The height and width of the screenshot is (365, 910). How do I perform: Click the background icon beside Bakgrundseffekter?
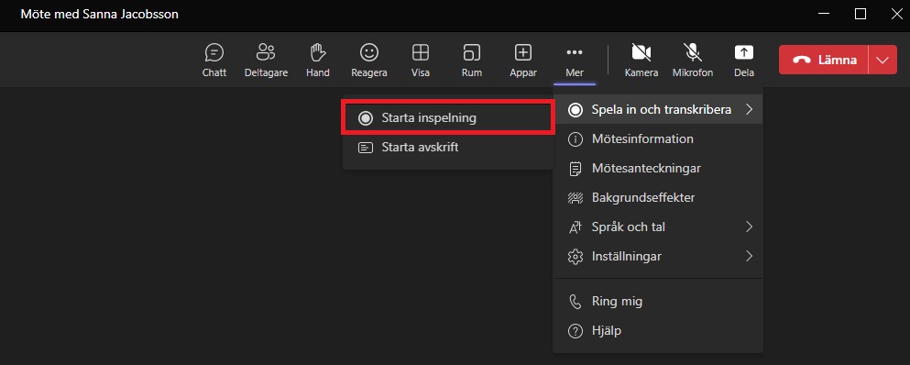coord(575,197)
